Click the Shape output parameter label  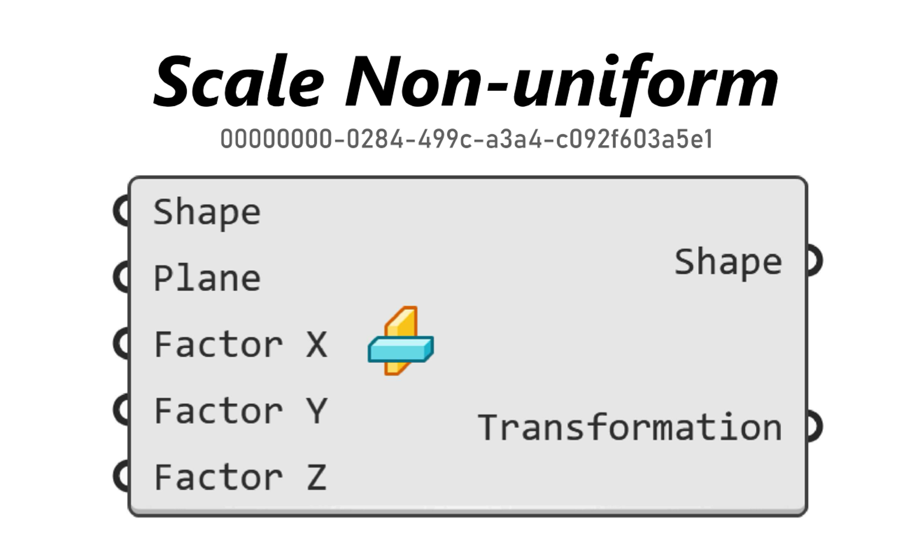(x=728, y=262)
